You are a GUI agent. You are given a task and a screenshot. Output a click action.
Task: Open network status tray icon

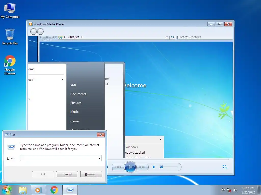[x=229, y=190]
